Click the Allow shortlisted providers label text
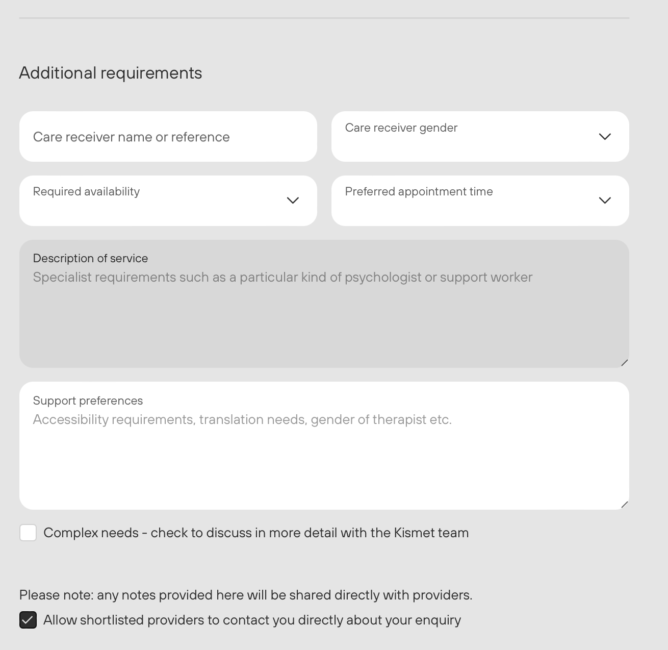The height and width of the screenshot is (650, 668). pyautogui.click(x=252, y=620)
